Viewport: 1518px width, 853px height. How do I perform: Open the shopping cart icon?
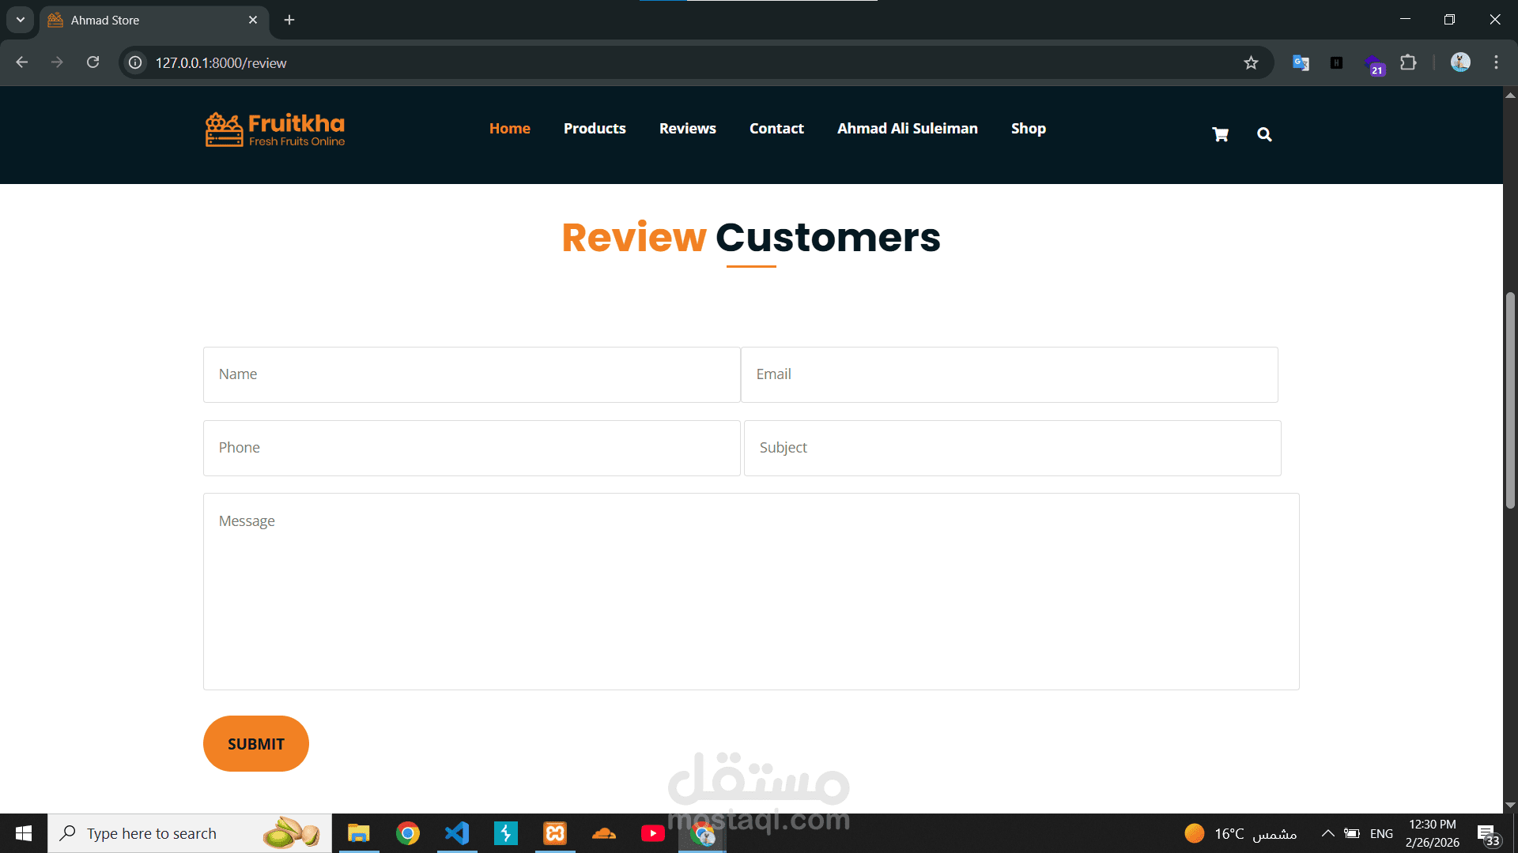coord(1220,134)
